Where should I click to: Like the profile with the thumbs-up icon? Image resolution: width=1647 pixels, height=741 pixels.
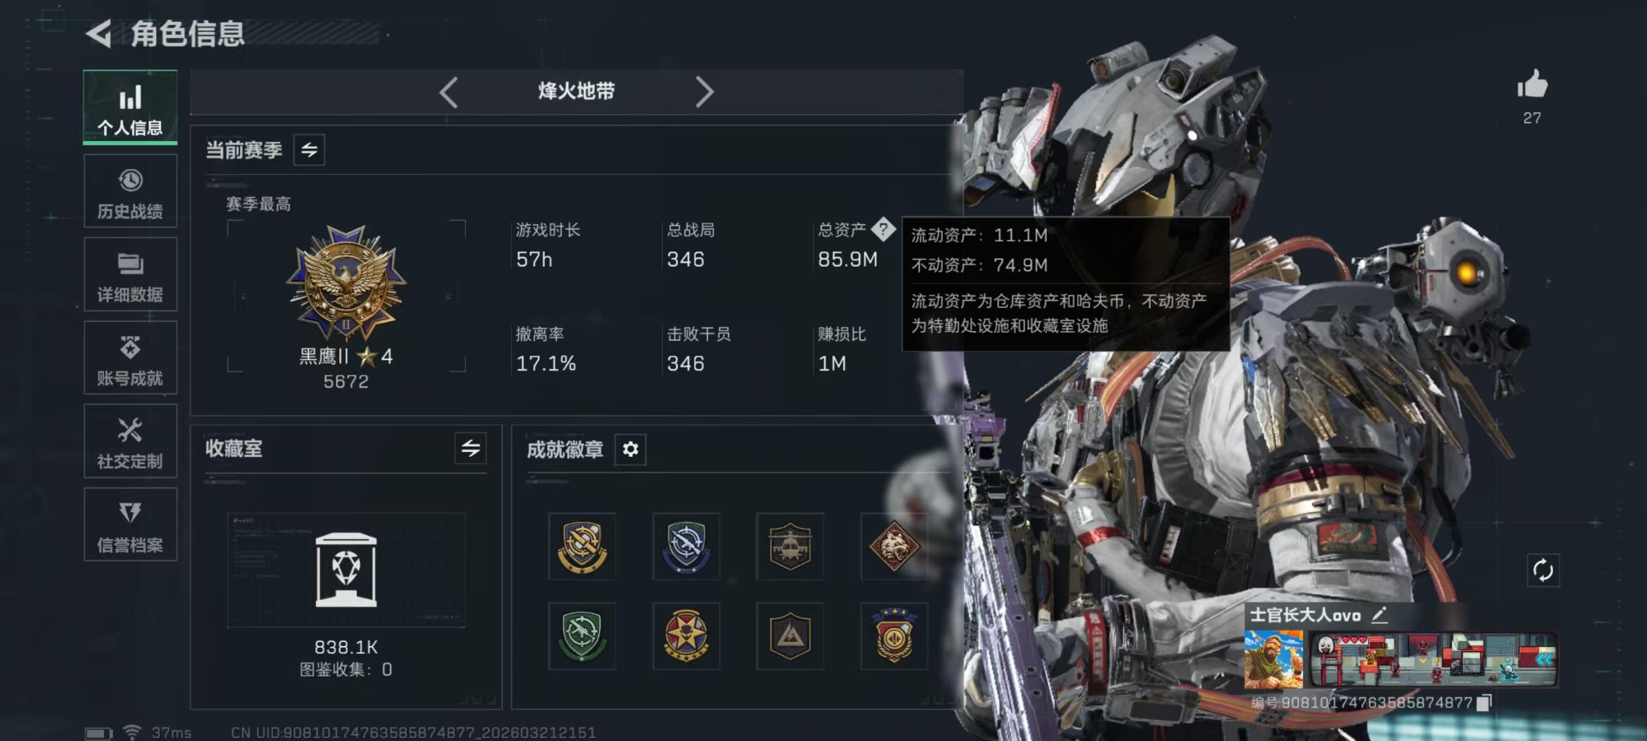pyautogui.click(x=1532, y=85)
